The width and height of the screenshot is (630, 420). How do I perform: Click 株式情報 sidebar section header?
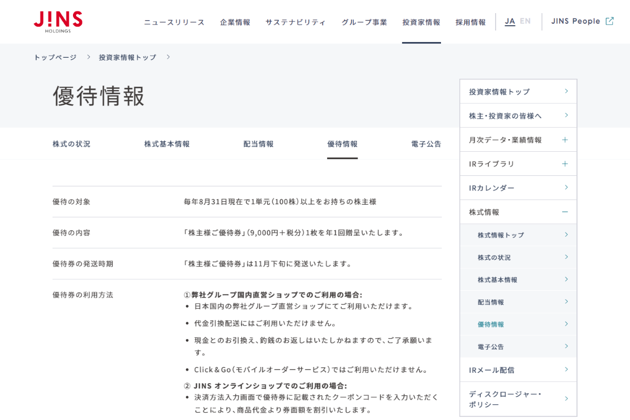coord(518,212)
